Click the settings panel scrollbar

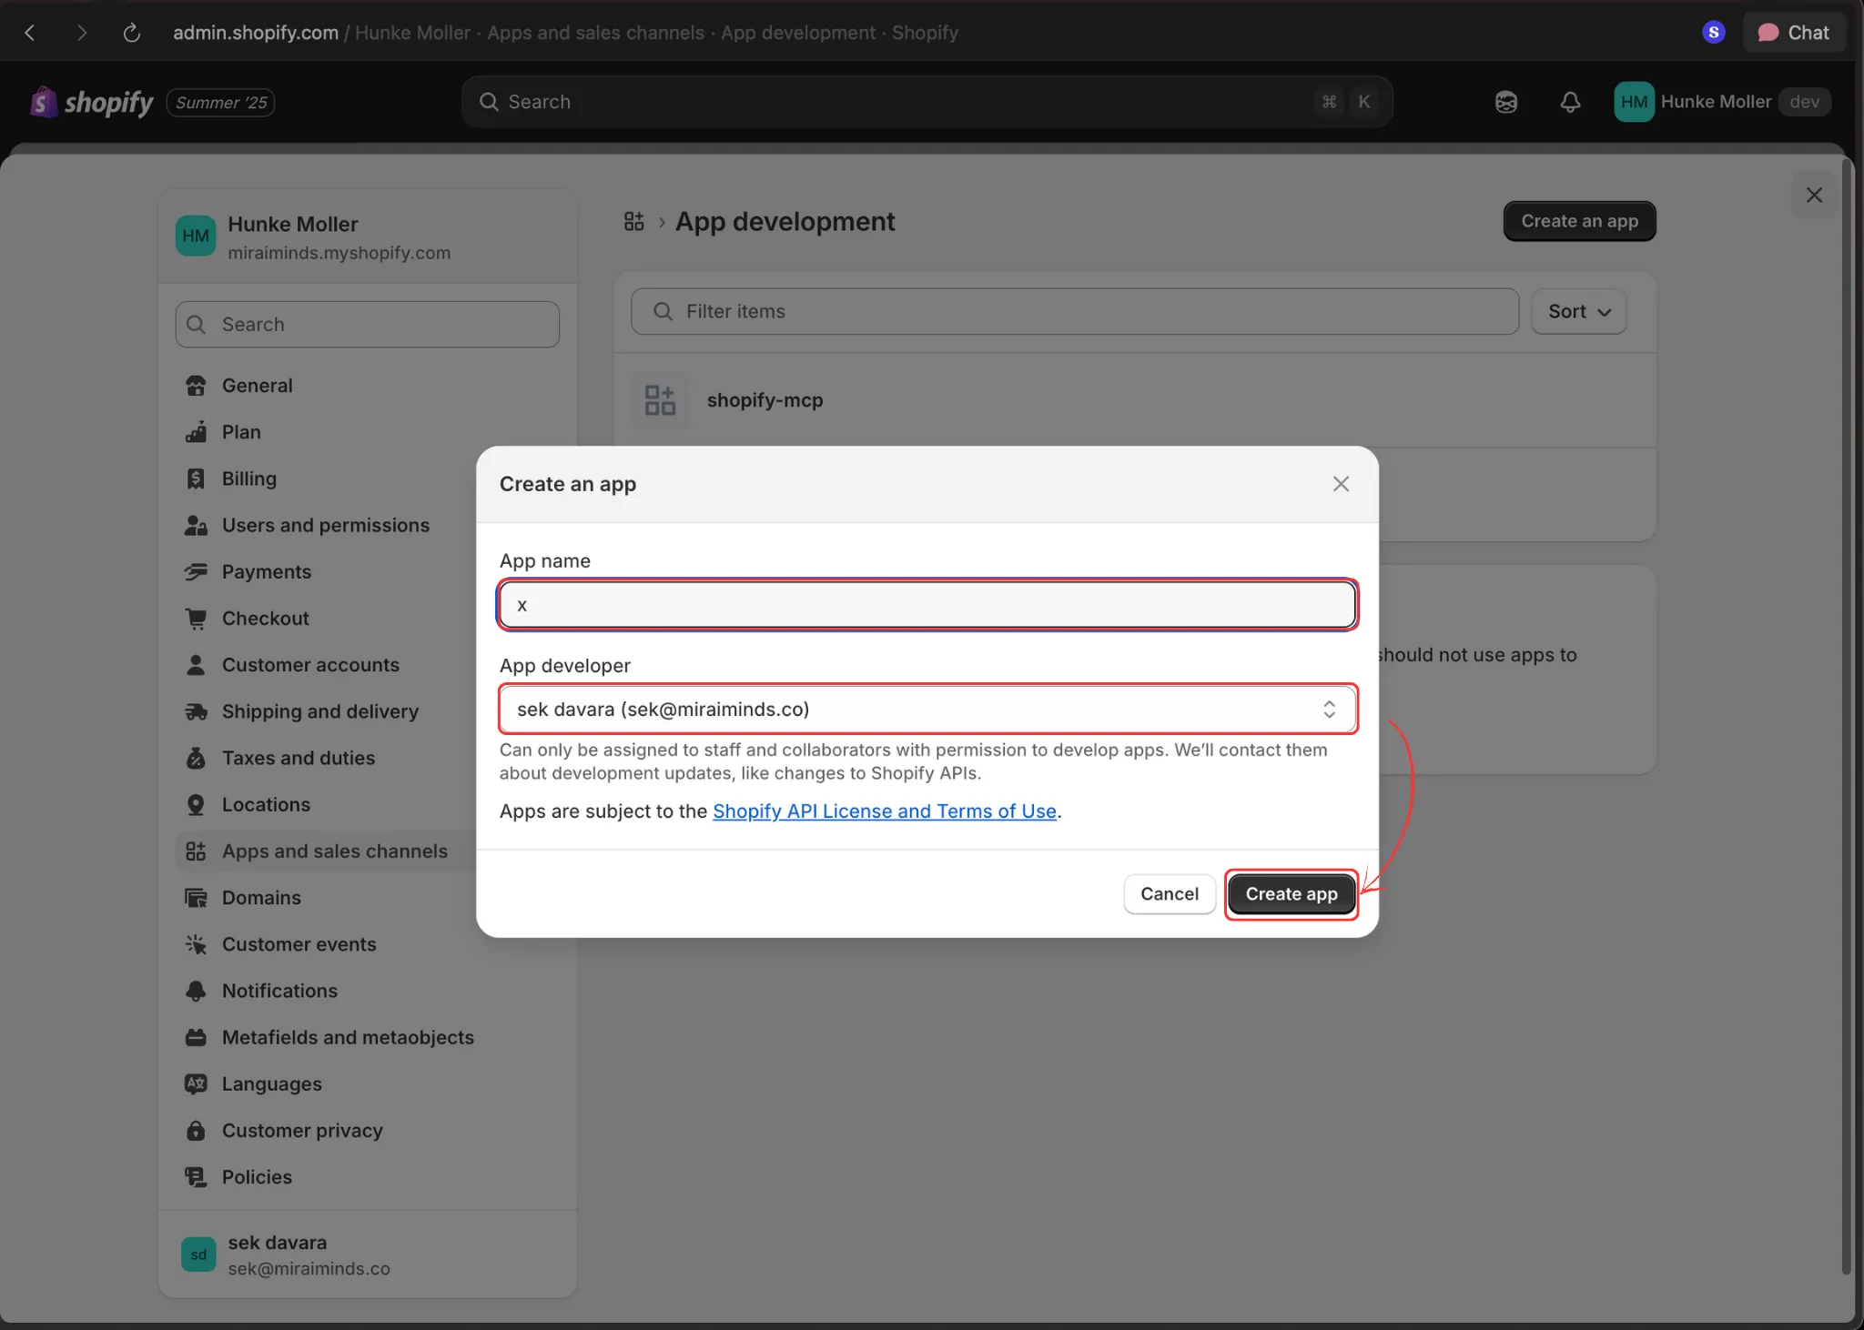coord(1847,719)
